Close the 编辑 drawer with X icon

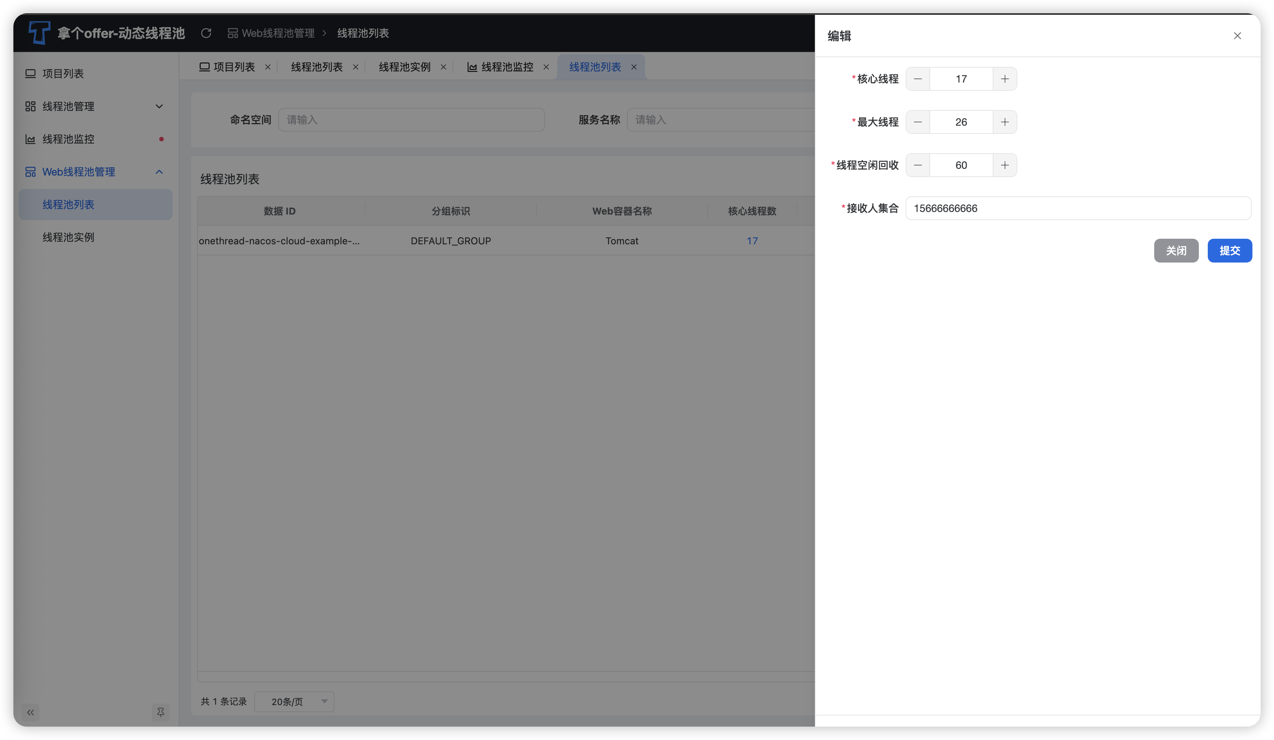(1237, 36)
